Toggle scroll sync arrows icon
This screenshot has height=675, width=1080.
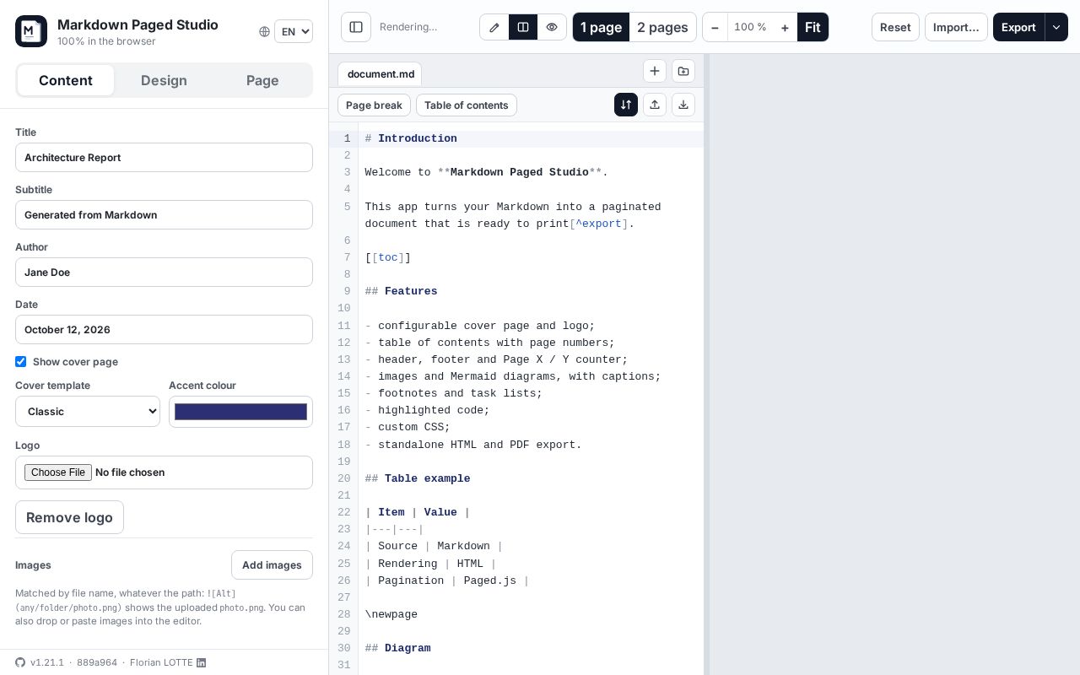(626, 105)
